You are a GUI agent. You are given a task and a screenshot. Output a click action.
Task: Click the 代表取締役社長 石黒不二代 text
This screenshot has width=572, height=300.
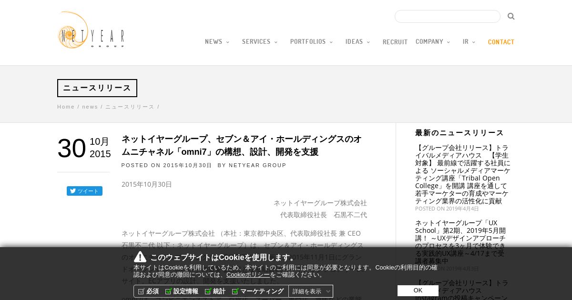tap(324, 215)
